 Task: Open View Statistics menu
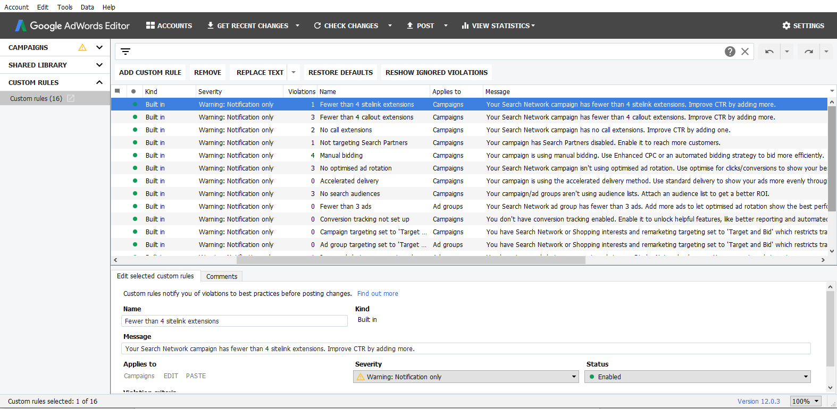[498, 25]
